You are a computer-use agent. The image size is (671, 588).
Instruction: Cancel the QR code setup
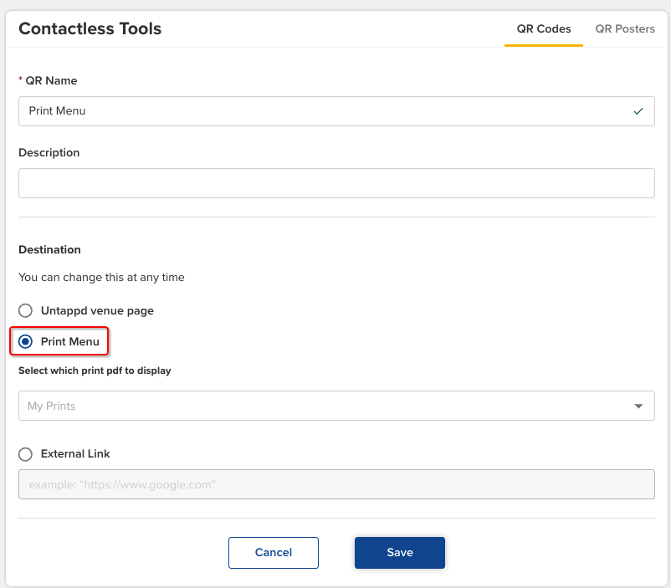pos(273,552)
